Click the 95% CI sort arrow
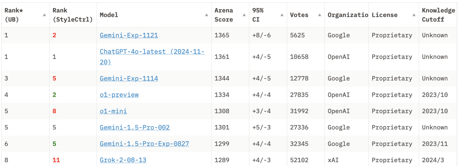The height and width of the screenshot is (166, 458). (282, 15)
